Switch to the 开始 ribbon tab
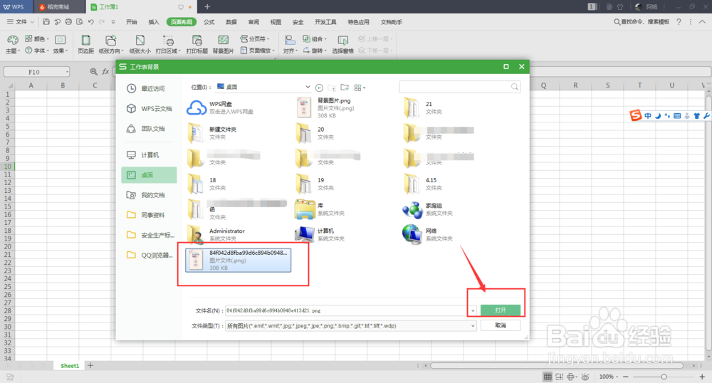 coord(132,22)
